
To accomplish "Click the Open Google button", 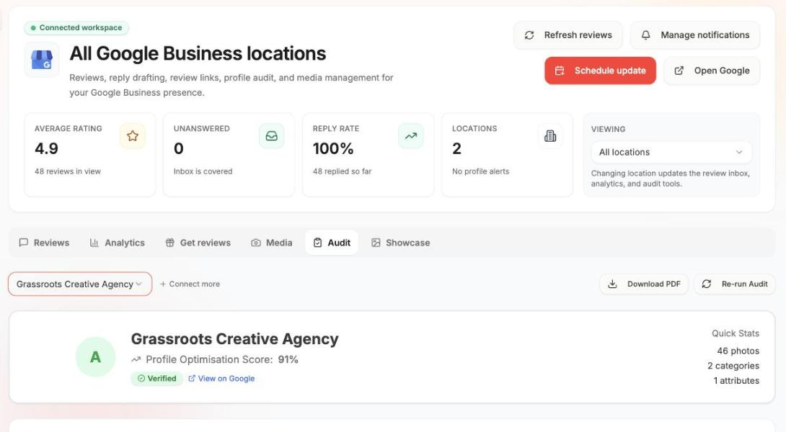I will (712, 71).
